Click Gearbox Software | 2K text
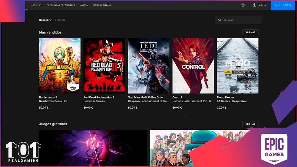The width and height of the screenshot is (297, 167). coord(53,101)
